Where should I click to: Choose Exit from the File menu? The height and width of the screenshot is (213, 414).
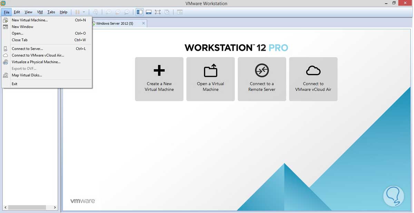(47, 84)
